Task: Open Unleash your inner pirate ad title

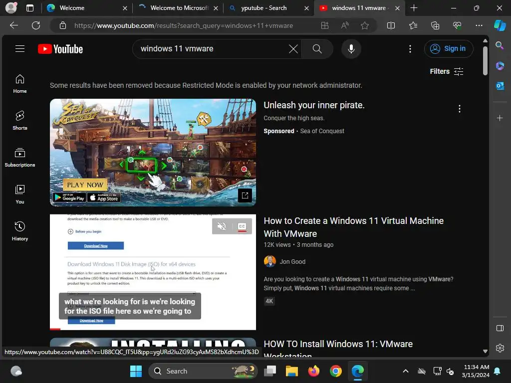Action: point(314,105)
